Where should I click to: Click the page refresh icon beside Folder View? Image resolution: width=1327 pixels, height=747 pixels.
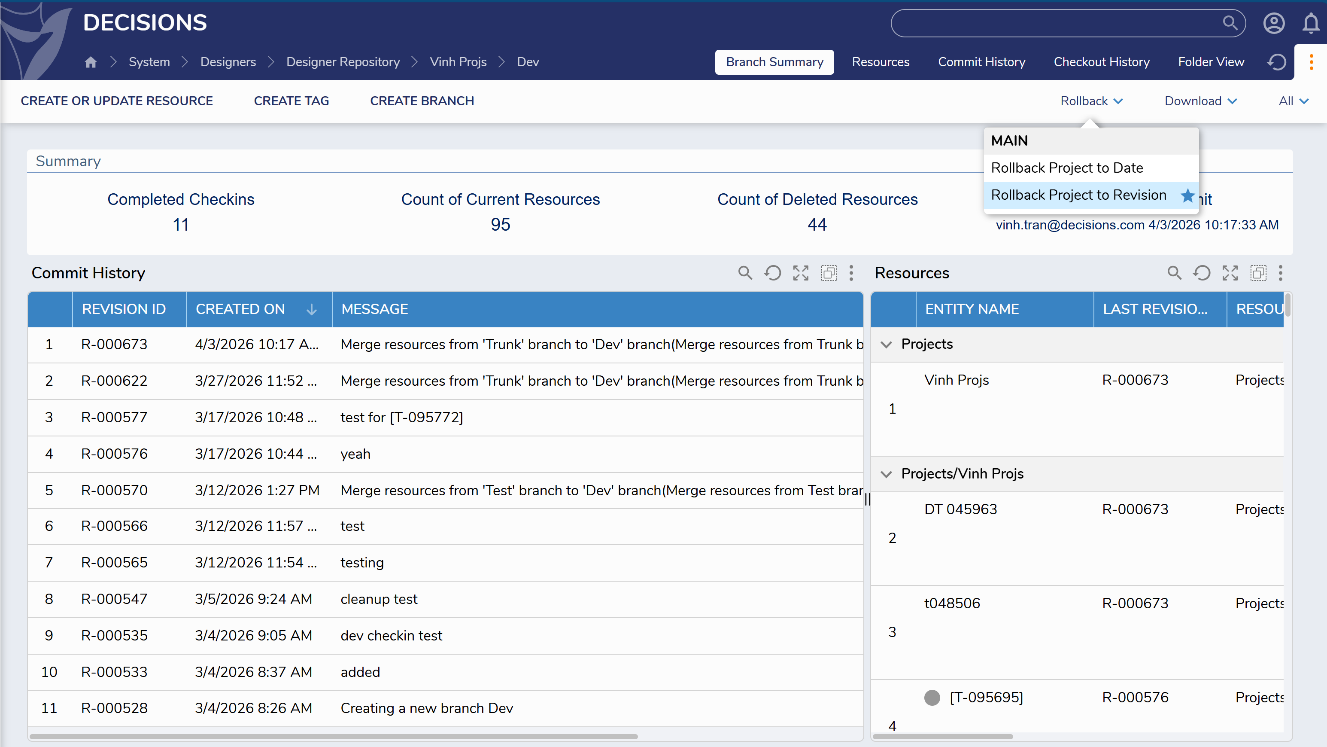click(1276, 62)
